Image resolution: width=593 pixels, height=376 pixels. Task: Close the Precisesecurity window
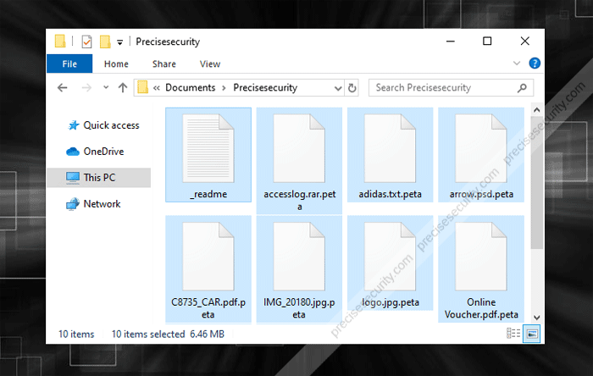click(x=524, y=41)
